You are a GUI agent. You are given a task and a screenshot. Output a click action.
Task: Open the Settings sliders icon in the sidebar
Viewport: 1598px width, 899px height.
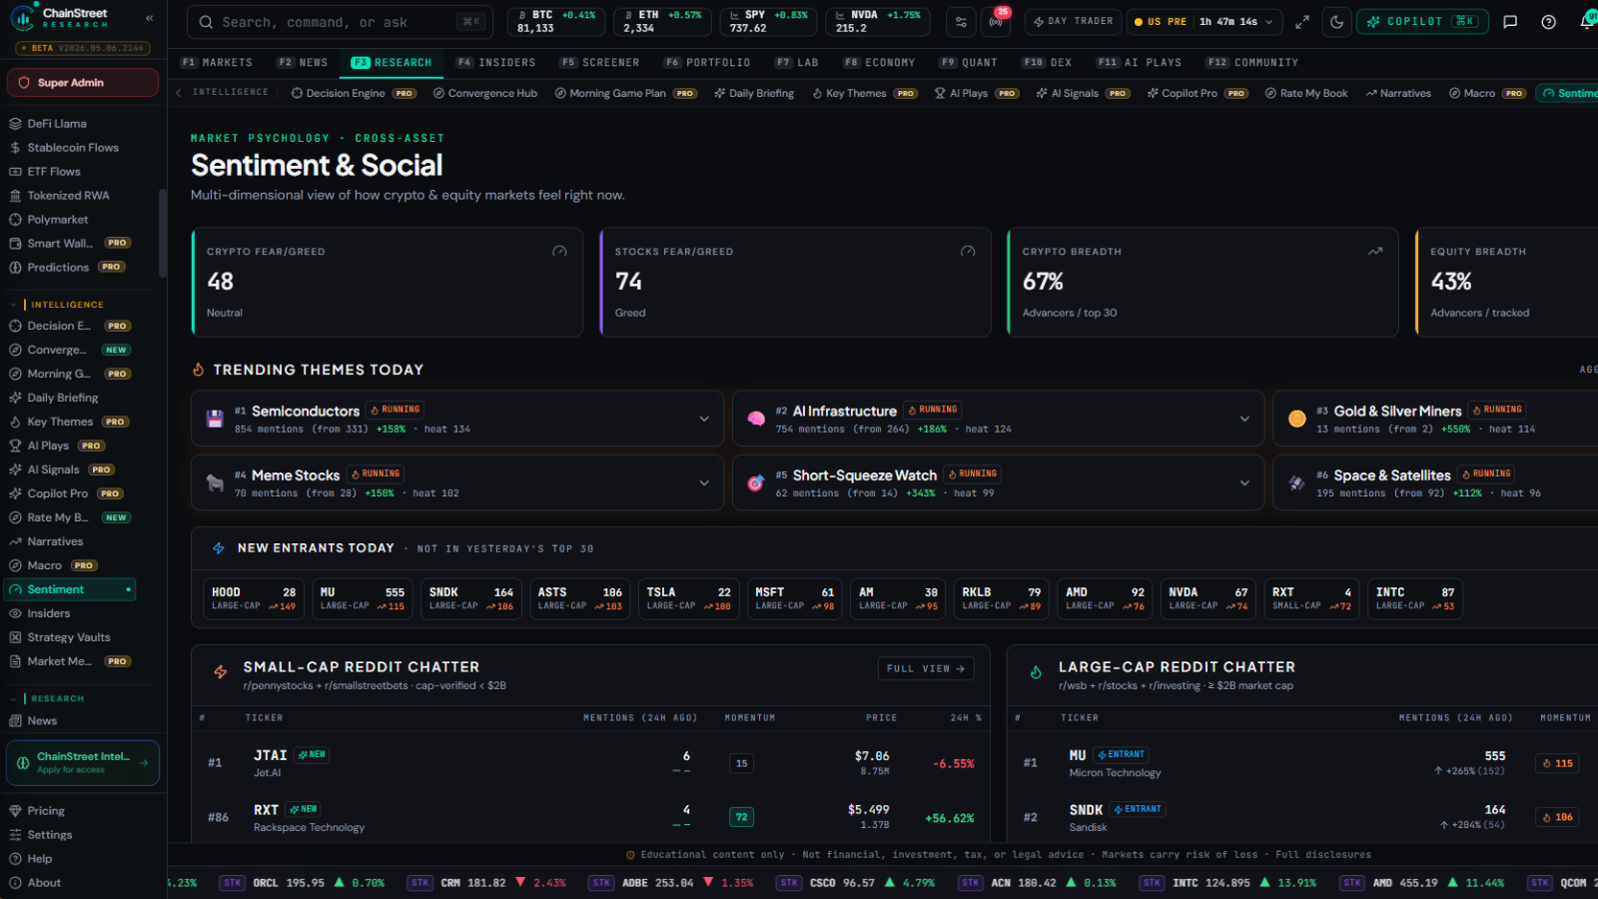15,835
